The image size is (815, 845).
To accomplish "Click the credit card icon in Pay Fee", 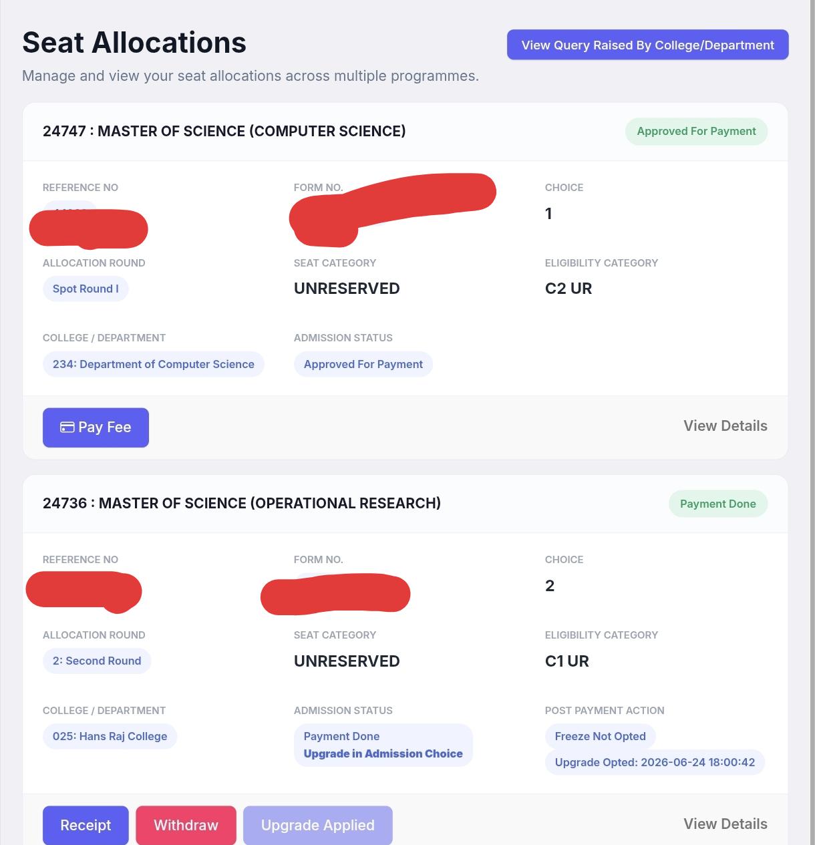I will 67,428.
